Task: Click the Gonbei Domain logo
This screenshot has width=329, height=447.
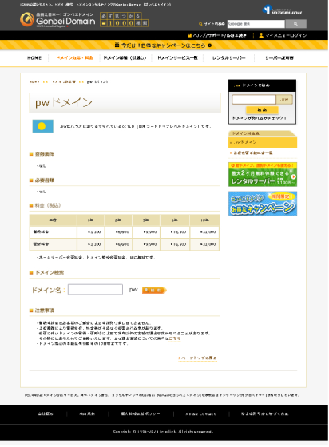Action: click(x=57, y=20)
